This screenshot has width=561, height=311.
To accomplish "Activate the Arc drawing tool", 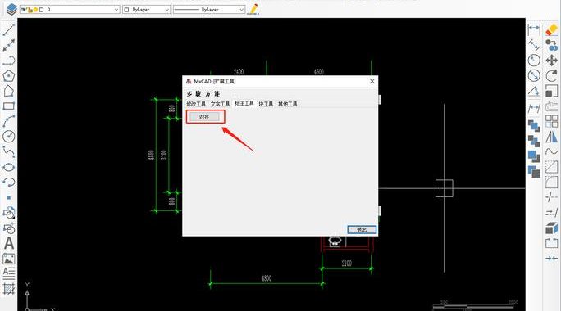I will tap(8, 121).
